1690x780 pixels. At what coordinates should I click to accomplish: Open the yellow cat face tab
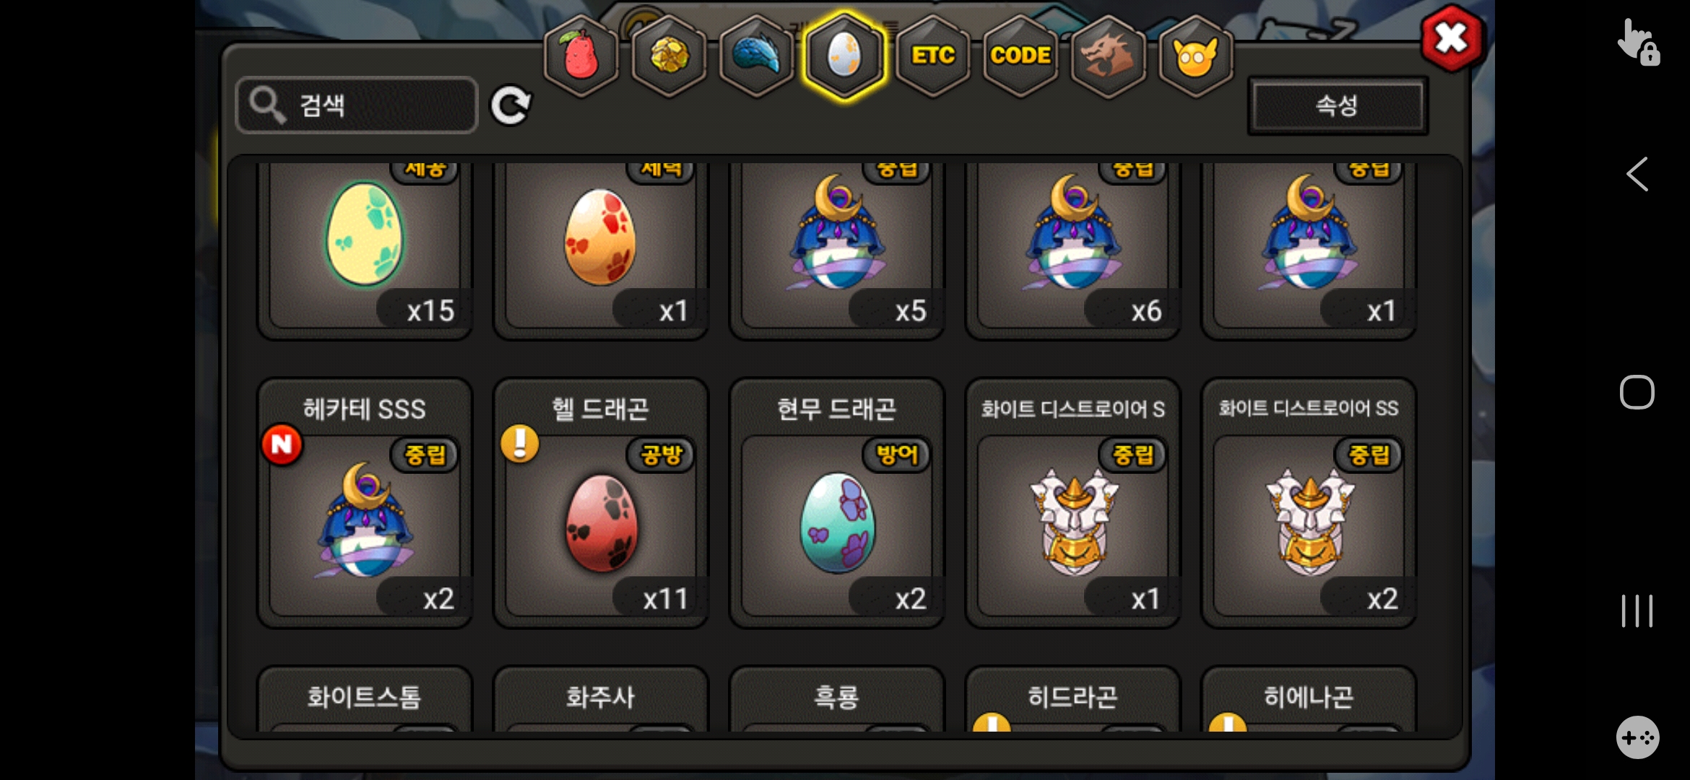coord(1195,56)
